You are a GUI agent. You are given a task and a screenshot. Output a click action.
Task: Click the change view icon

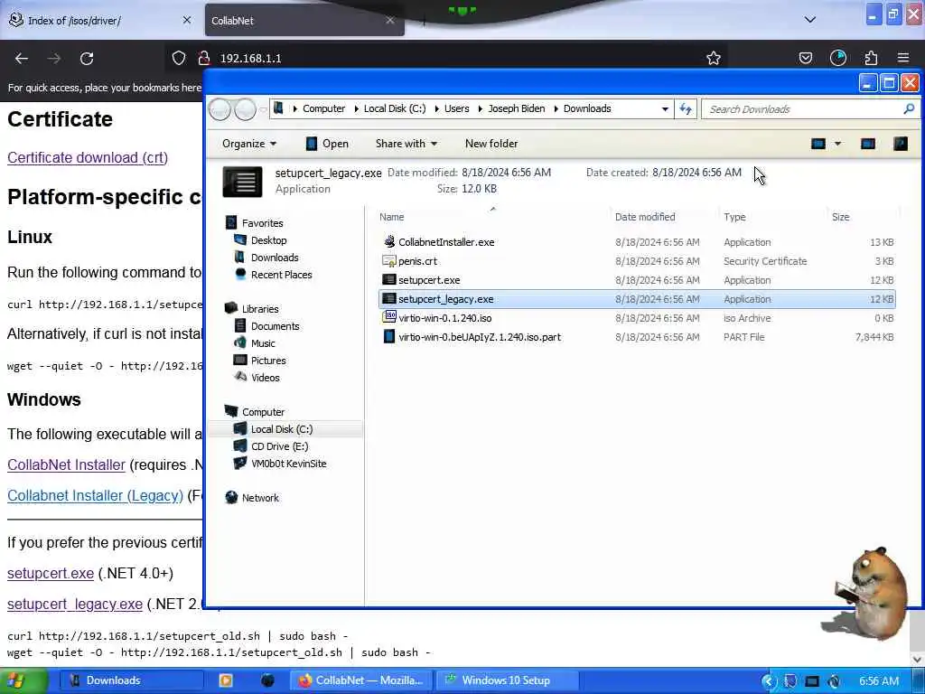pos(818,144)
